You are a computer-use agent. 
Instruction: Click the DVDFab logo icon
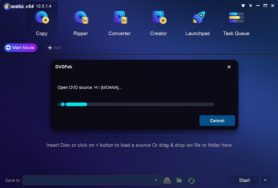click(x=7, y=7)
